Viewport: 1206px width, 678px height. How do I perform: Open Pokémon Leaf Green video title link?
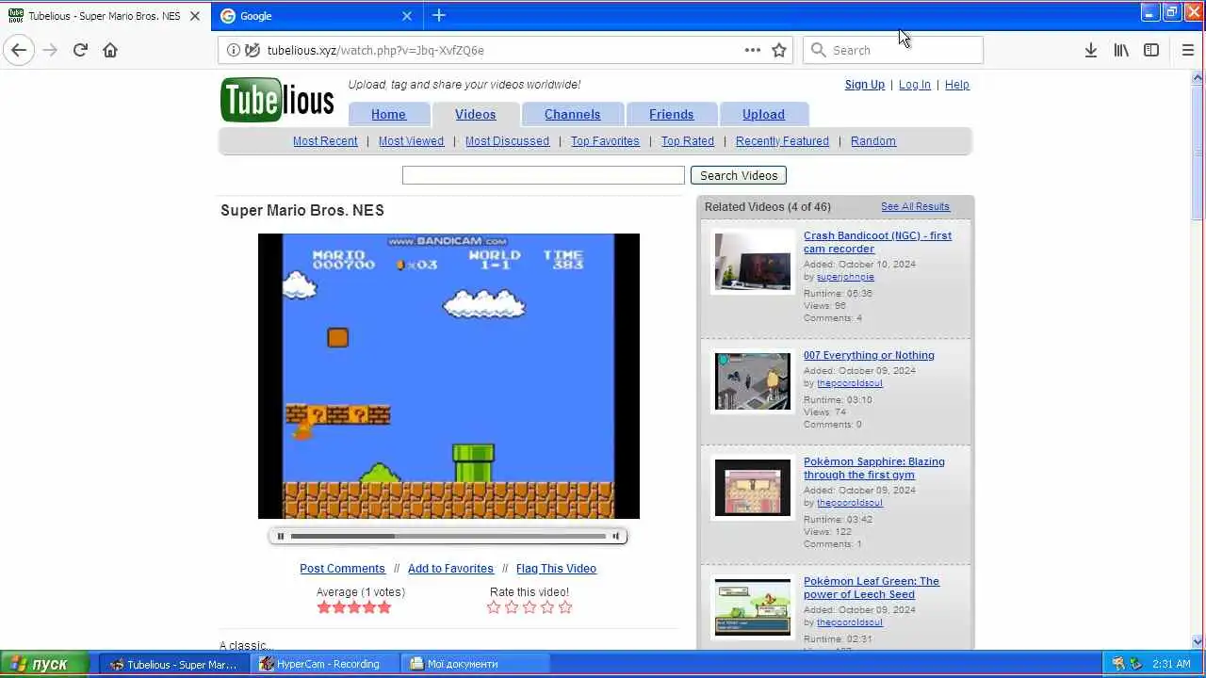[872, 588]
